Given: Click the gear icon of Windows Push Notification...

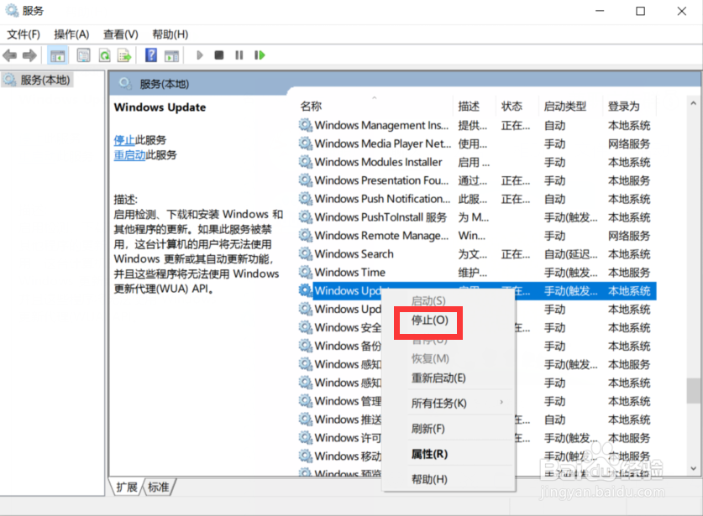Looking at the screenshot, I should (x=306, y=198).
